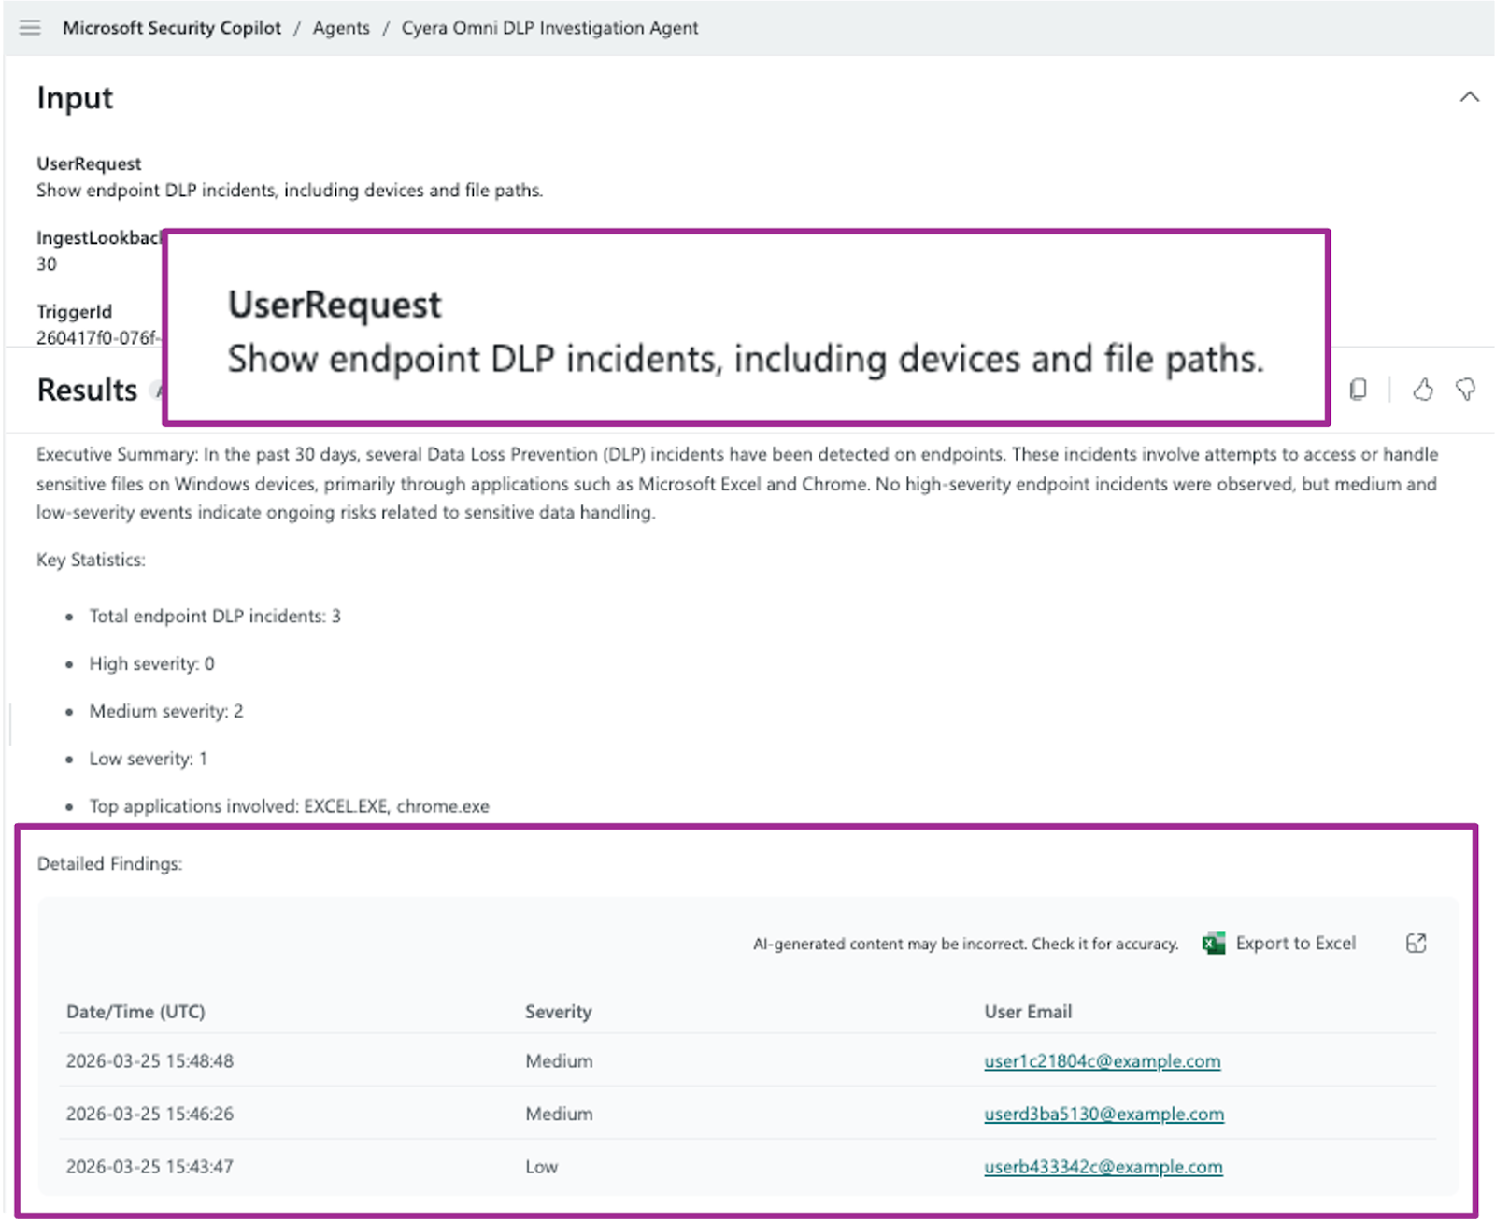Open the Agents breadcrumb link

(x=341, y=28)
